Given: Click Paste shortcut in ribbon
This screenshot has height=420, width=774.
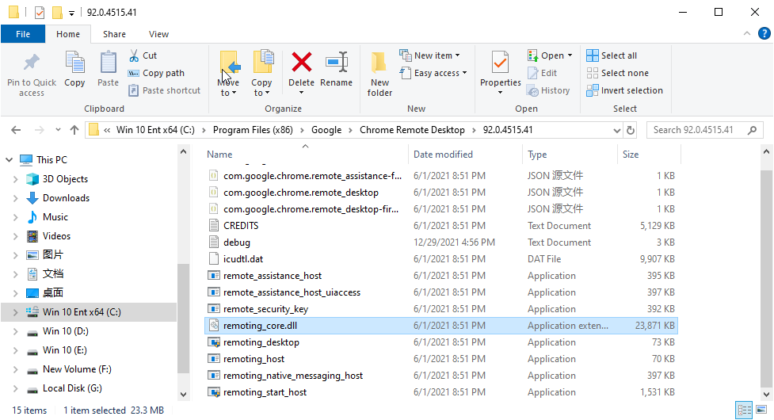Looking at the screenshot, I should pyautogui.click(x=164, y=90).
